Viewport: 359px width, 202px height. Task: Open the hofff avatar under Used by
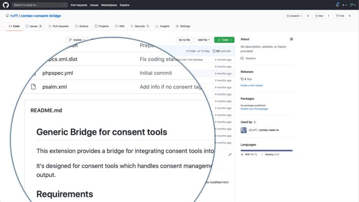point(243,130)
